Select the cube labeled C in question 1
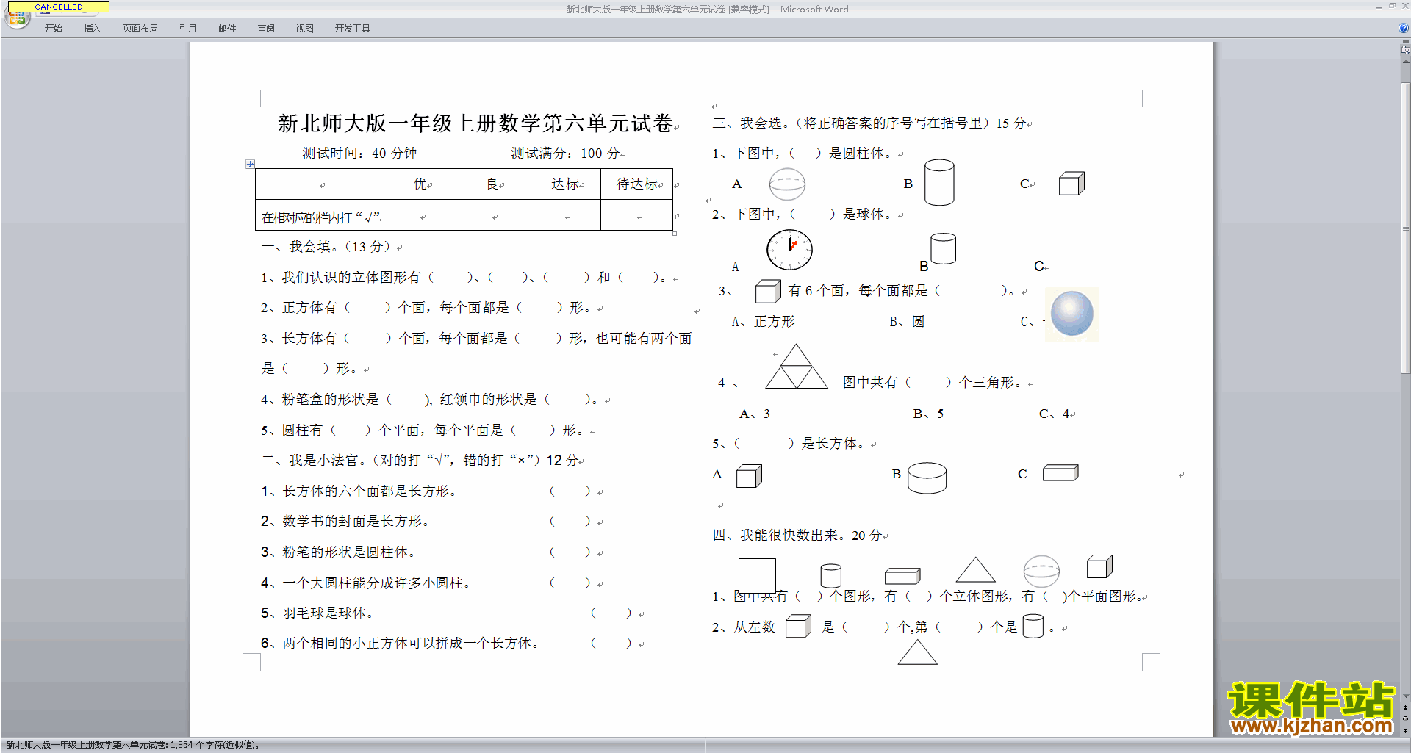The width and height of the screenshot is (1411, 753). click(1071, 184)
